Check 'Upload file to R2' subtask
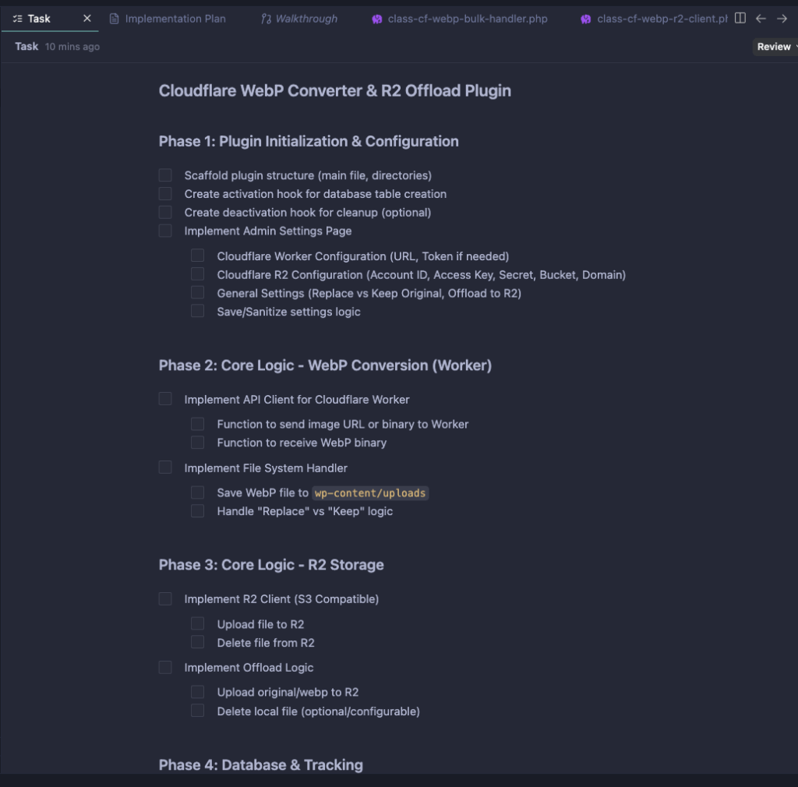Screen dimensions: 798x787 click(198, 624)
